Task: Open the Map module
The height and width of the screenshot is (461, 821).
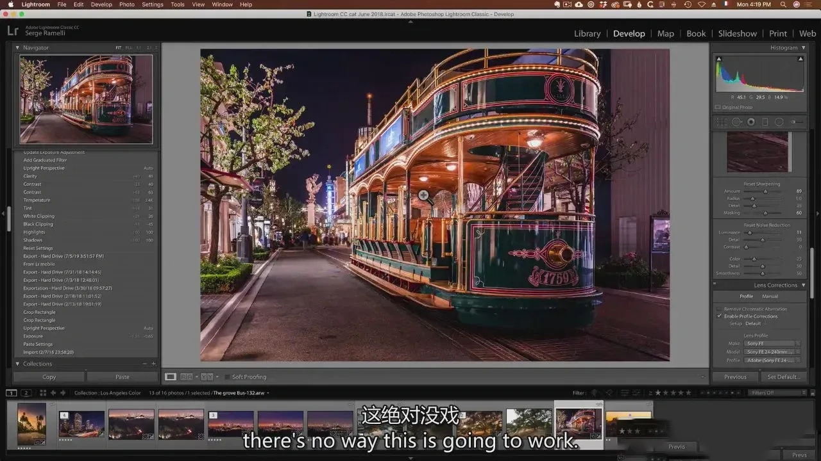Action: [666, 33]
